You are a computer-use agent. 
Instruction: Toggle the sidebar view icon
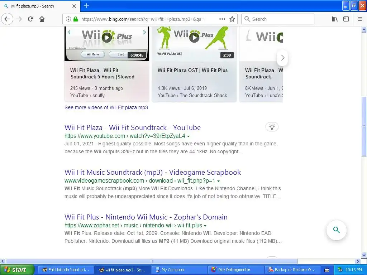[346, 19]
